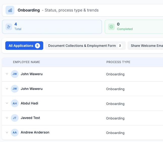This screenshot has width=163, height=142.
Task: Click the JT avatar for Javeed Test
Action: pyautogui.click(x=15, y=118)
